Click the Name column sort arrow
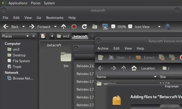Viewport: 182px width, 109px height. coord(155,77)
